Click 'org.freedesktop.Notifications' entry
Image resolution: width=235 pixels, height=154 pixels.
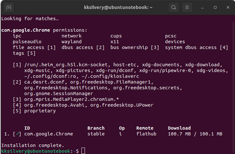pos(66,88)
